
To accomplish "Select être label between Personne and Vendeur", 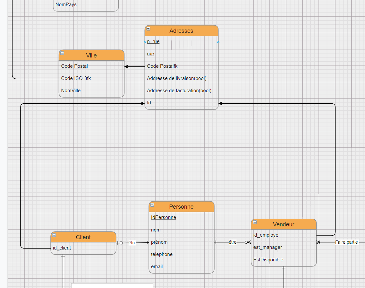I will [x=233, y=242].
